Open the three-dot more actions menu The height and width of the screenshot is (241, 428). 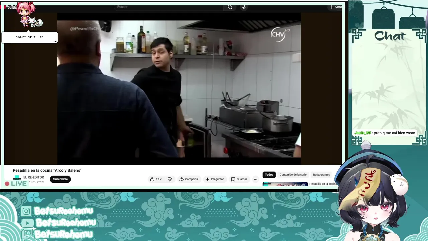click(x=256, y=179)
